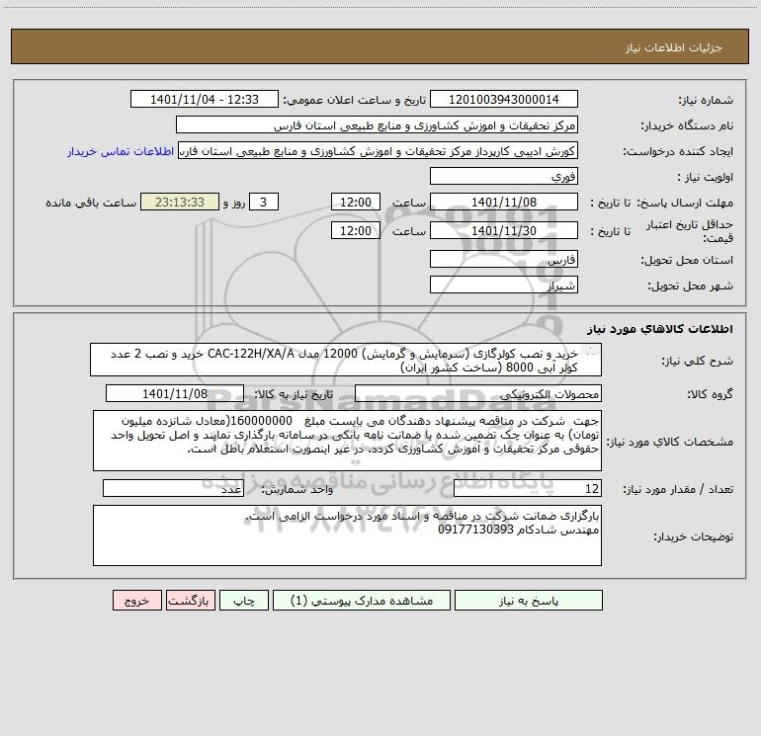Click the نام دستگاه خریدار label
Image resolution: width=761 pixels, height=736 pixels.
pyautogui.click(x=687, y=126)
